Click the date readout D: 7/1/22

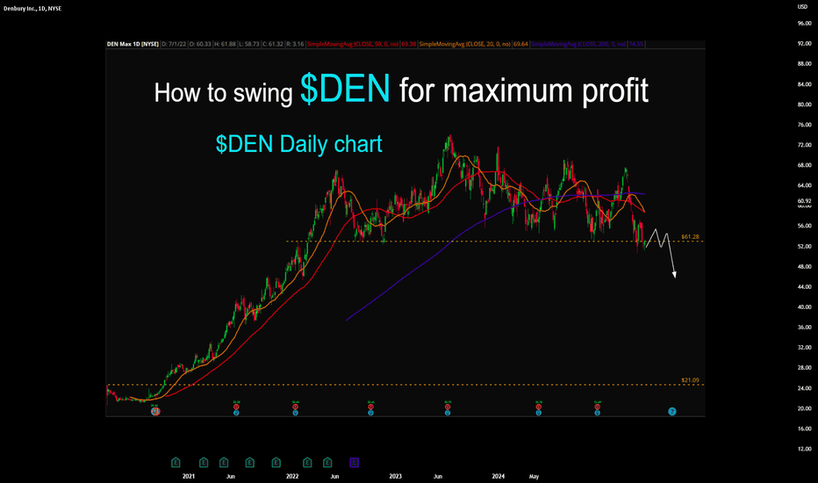click(x=174, y=44)
